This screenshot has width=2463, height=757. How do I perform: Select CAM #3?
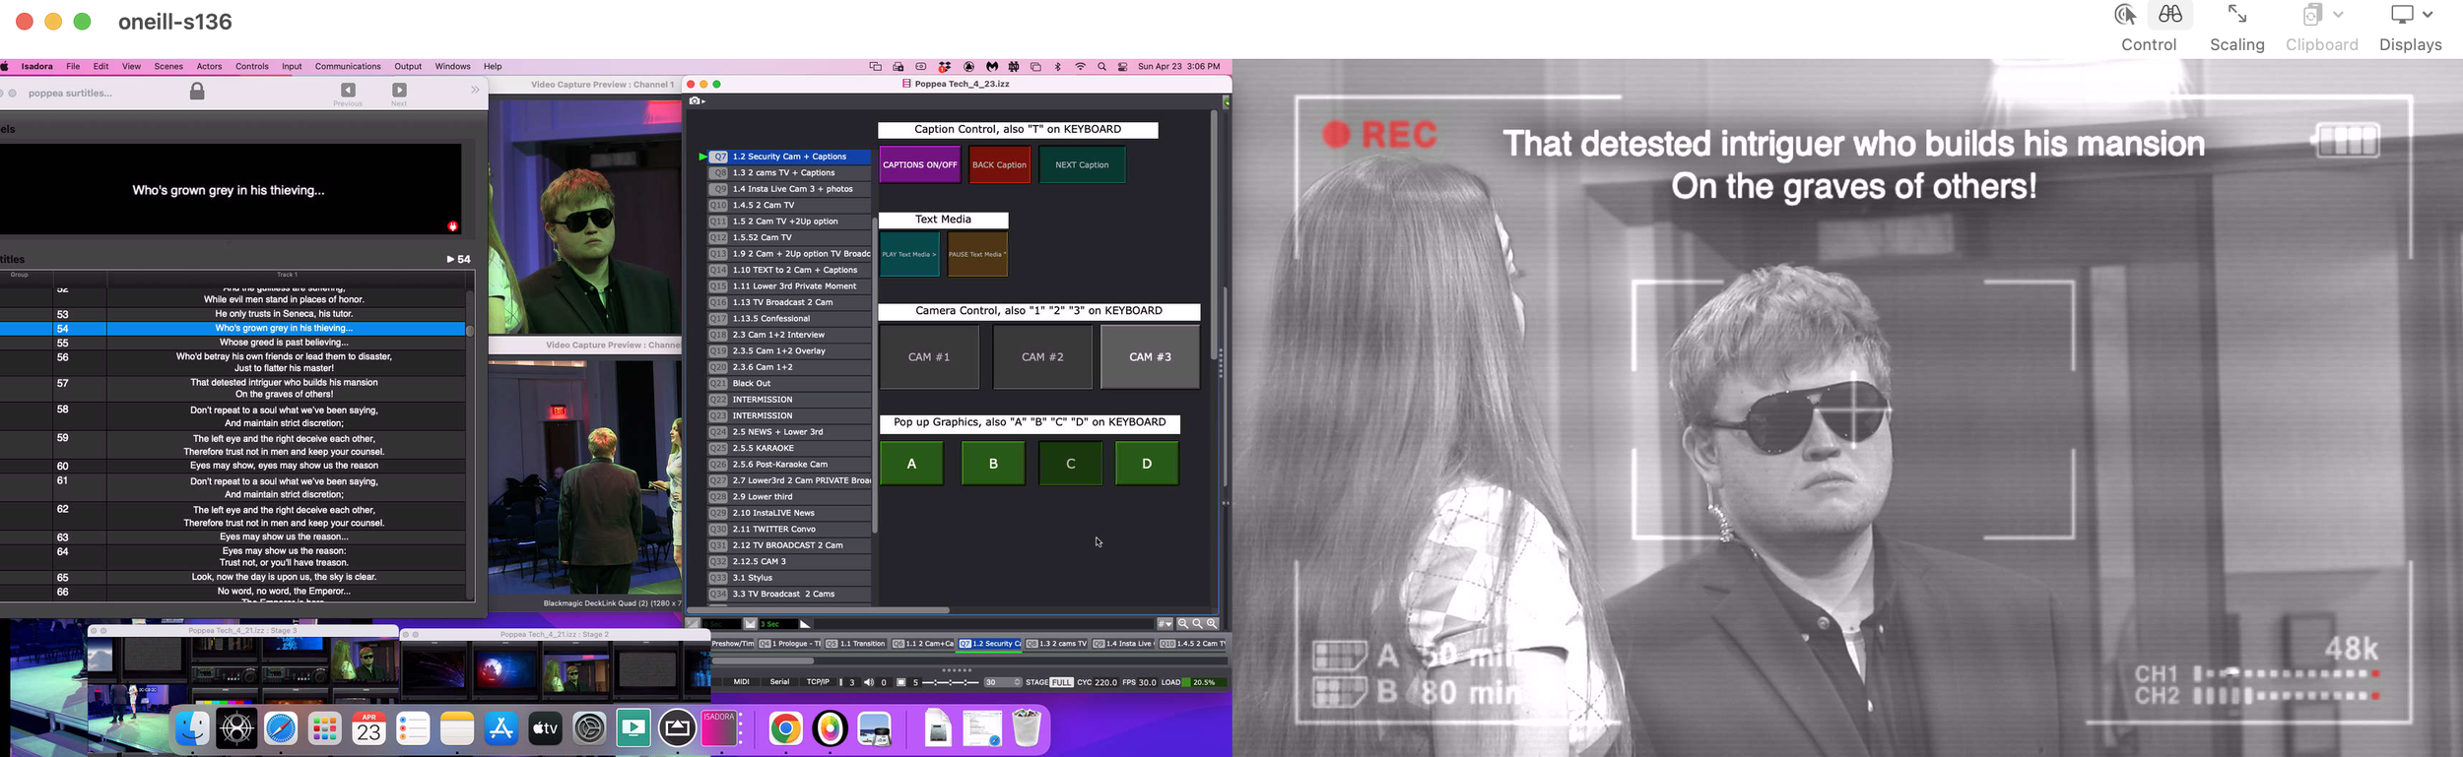pos(1150,356)
